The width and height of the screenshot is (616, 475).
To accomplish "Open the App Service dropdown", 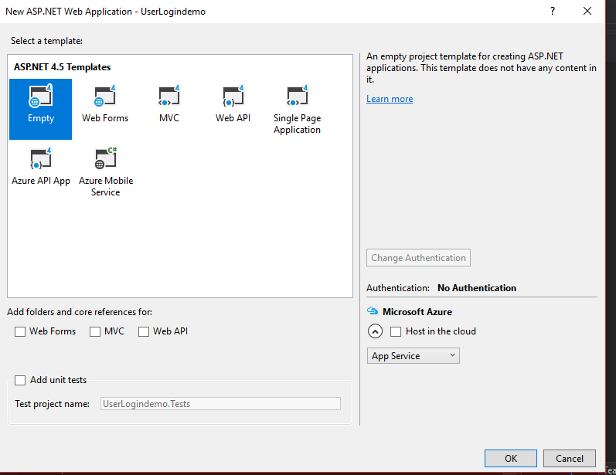I will (413, 355).
